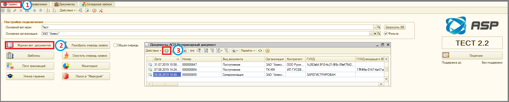Click the red X mark-for-deletion icon
Screen dimensions: 509x102
184,51
